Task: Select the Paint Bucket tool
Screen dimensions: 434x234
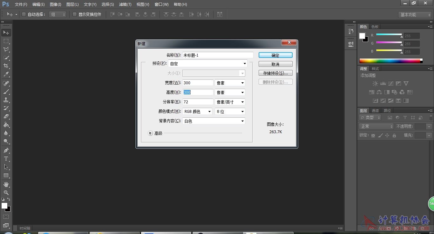Action: [x=6, y=125]
